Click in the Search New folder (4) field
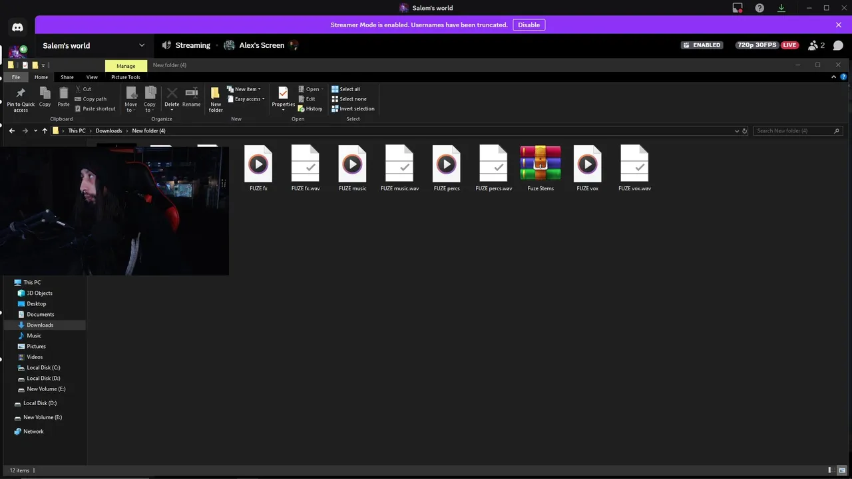 [x=799, y=131]
